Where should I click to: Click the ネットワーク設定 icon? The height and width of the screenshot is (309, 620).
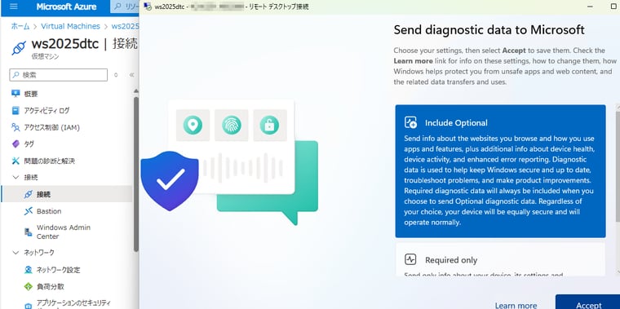(x=28, y=270)
